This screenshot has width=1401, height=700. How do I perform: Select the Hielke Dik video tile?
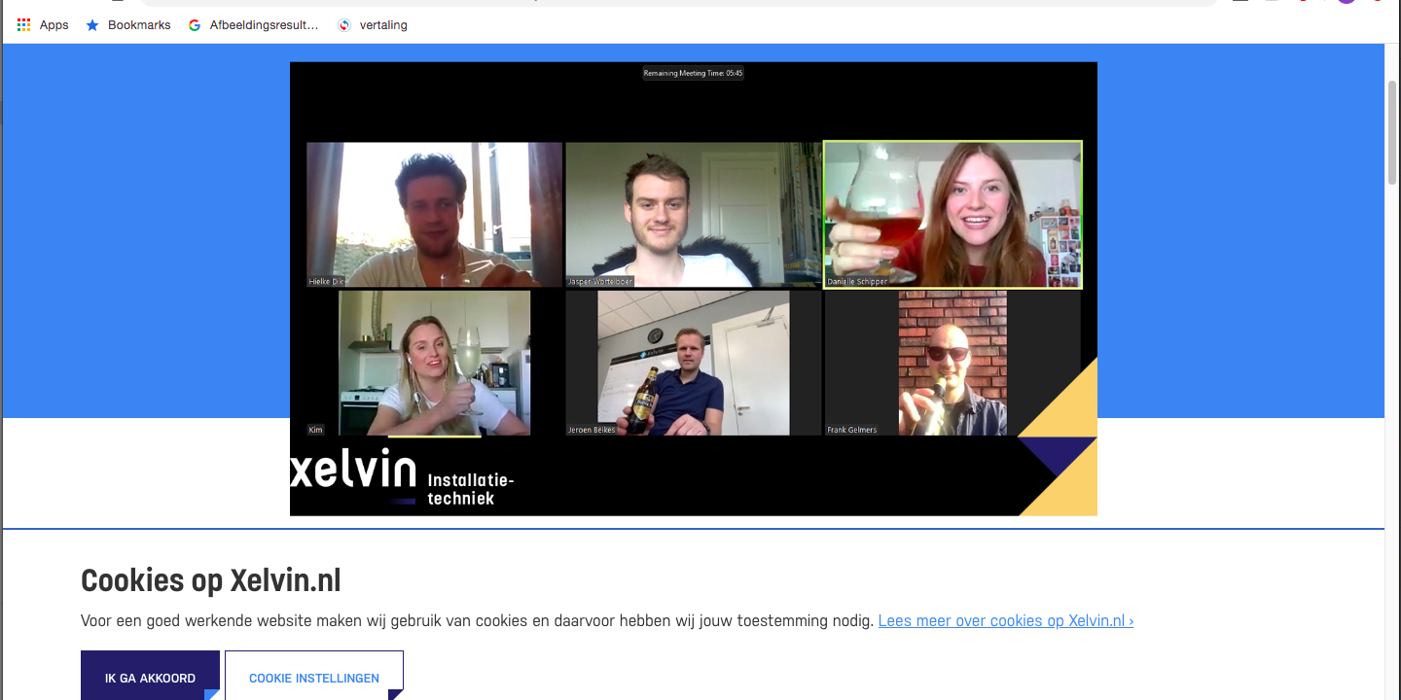[434, 215]
